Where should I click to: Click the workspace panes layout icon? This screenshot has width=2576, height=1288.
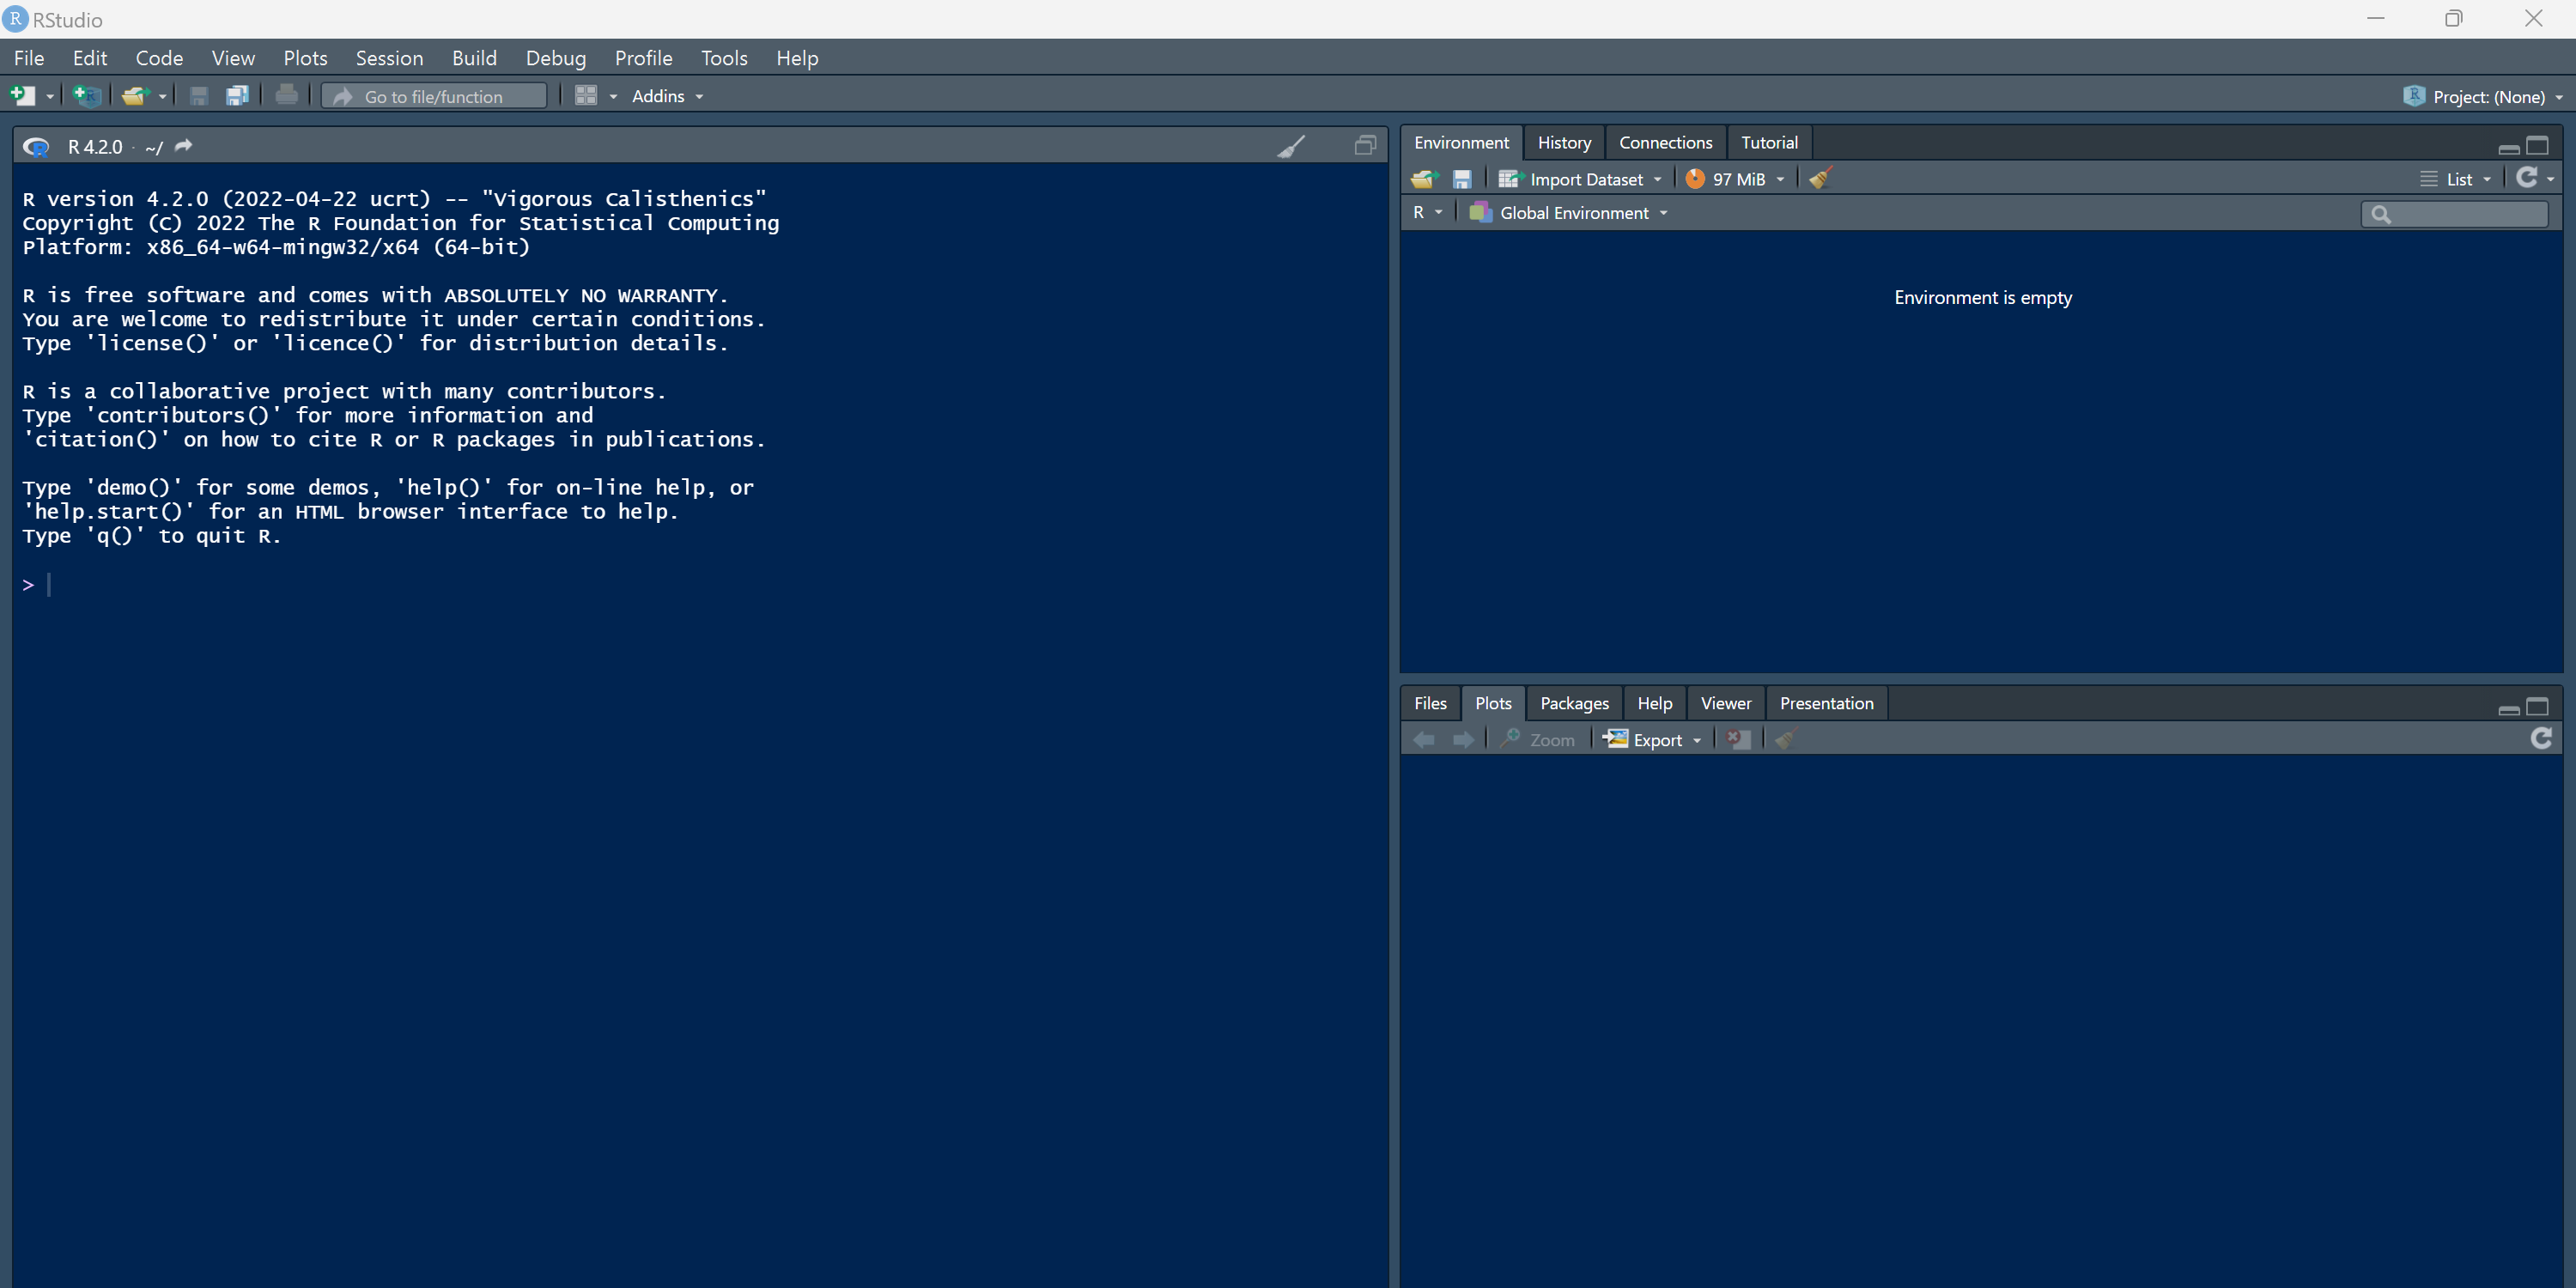[587, 96]
